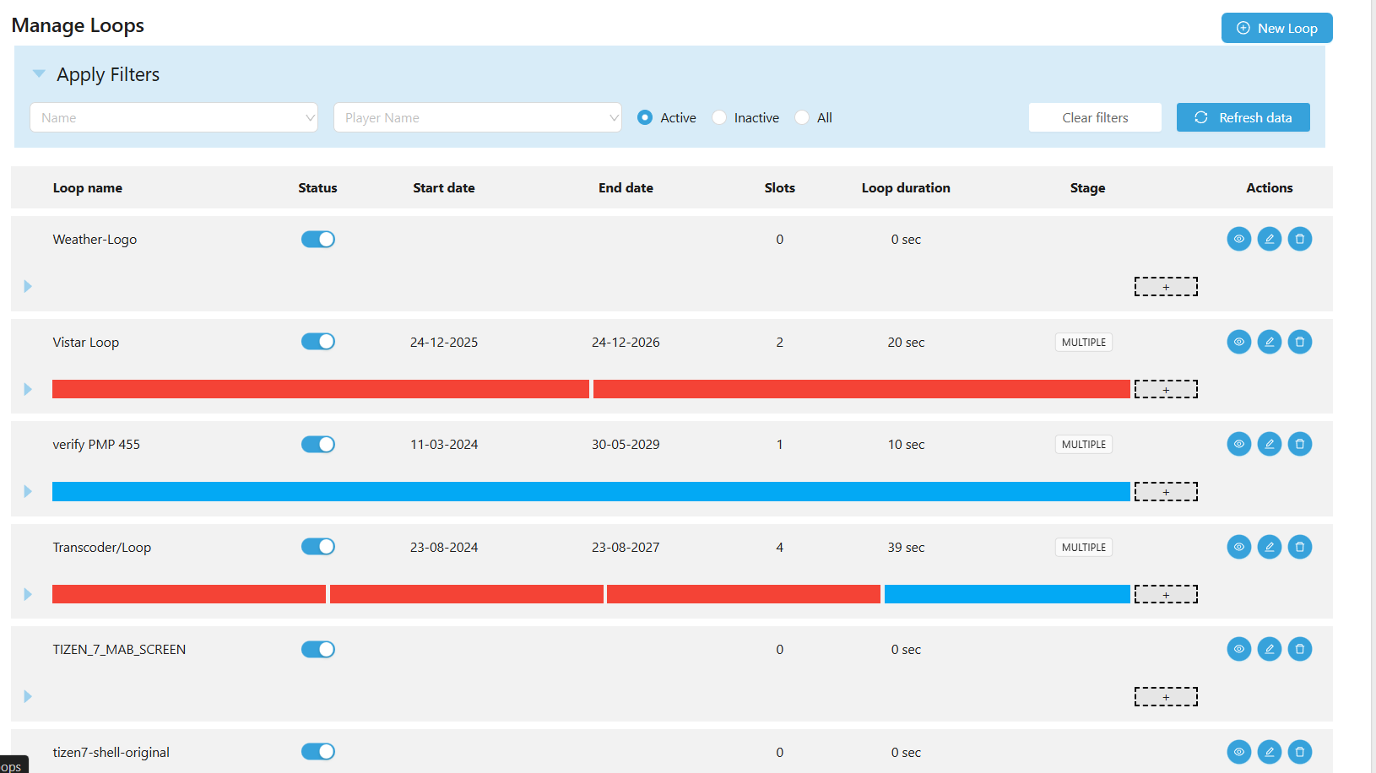The width and height of the screenshot is (1376, 773).
Task: Toggle off Weather-Logo status
Action: pyautogui.click(x=317, y=240)
